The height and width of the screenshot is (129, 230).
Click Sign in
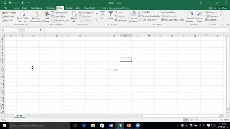pyautogui.click(x=212, y=8)
